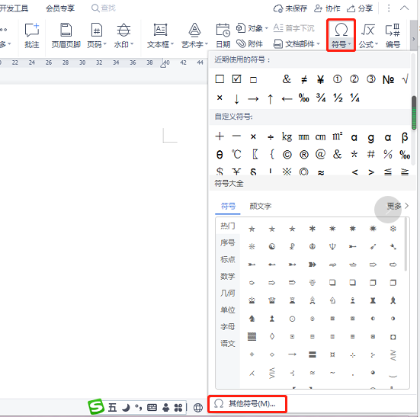The image size is (420, 417).
Task: Click the 批注 comment icon
Action: click(x=32, y=36)
